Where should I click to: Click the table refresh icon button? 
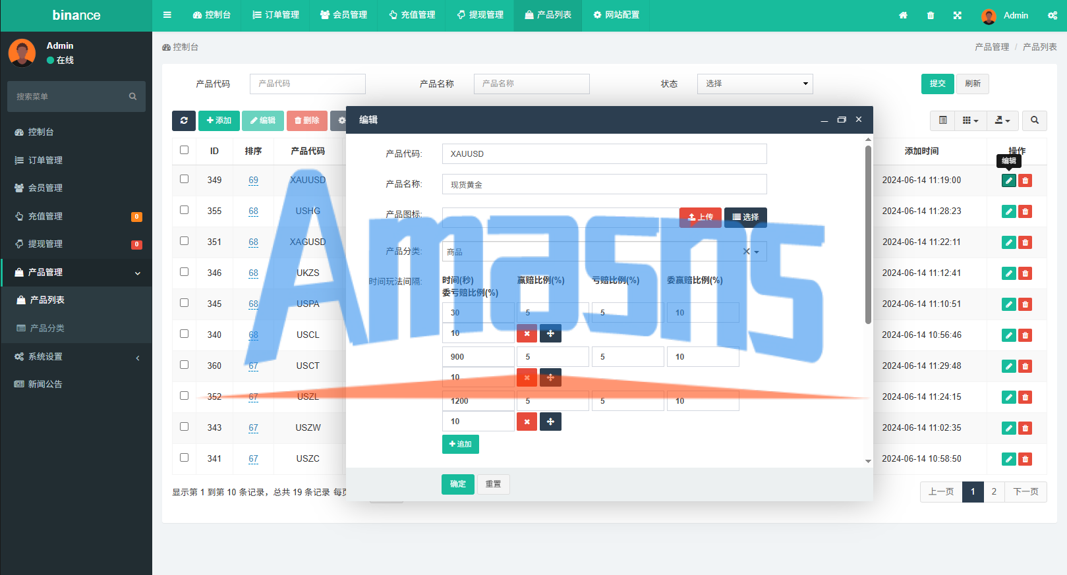[x=184, y=121]
